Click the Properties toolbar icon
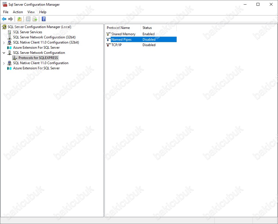Viewport: 278px width, 224px height. [28, 19]
